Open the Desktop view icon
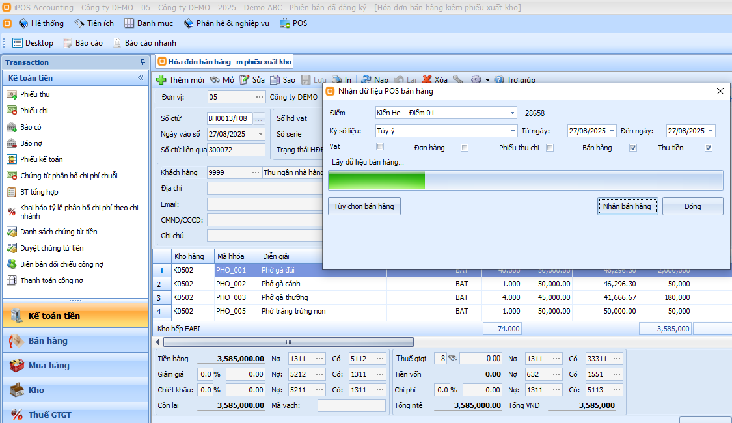The height and width of the screenshot is (423, 732). click(18, 43)
